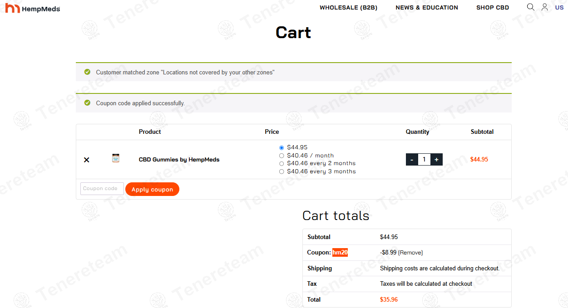568x308 pixels.
Task: Click the Product column header
Action: (150, 132)
